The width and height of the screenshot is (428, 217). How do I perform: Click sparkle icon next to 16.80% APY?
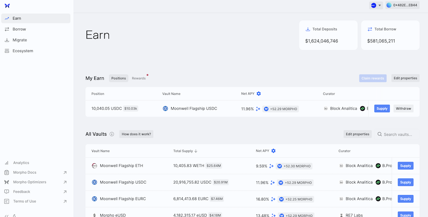coord(273,199)
